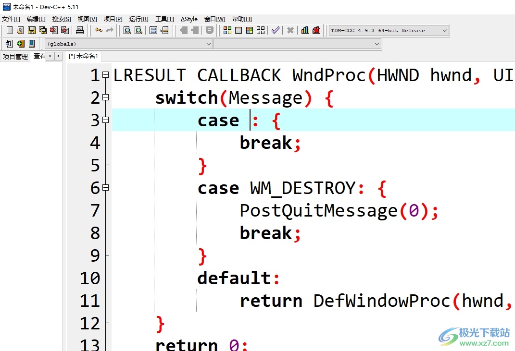This screenshot has width=515, height=351.
Task: Click the break statement on line 8
Action: click(266, 233)
